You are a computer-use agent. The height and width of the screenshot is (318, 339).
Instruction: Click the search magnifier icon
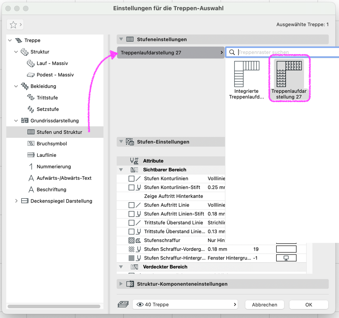pyautogui.click(x=232, y=52)
